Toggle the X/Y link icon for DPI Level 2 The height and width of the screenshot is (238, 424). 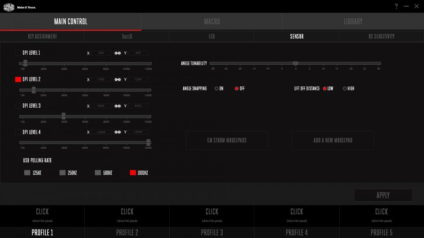[118, 79]
